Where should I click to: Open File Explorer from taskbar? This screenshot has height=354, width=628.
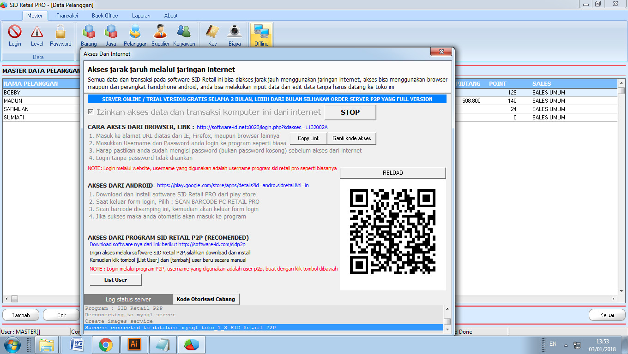tap(48, 344)
